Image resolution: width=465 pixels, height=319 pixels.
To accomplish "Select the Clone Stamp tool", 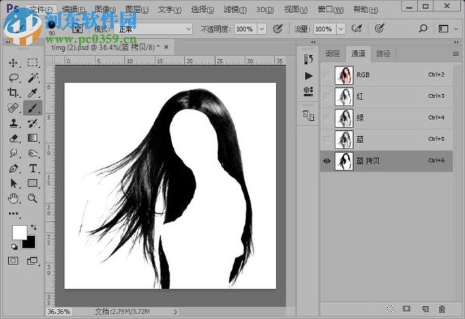I will tap(13, 123).
